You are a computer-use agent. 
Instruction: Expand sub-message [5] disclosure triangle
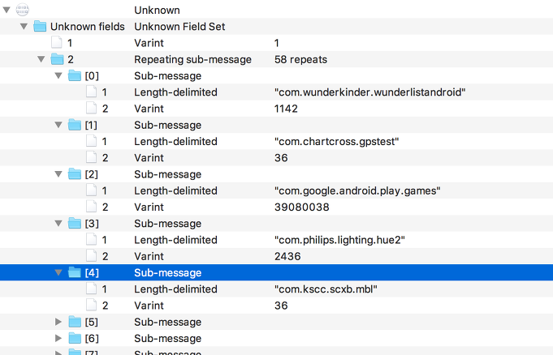[58, 322]
